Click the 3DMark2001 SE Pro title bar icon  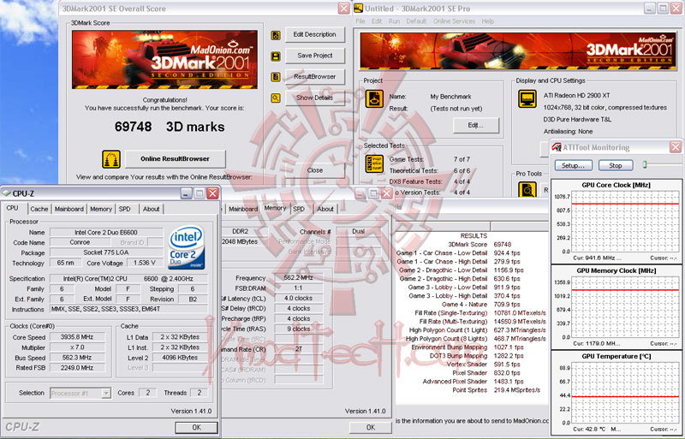tap(359, 8)
